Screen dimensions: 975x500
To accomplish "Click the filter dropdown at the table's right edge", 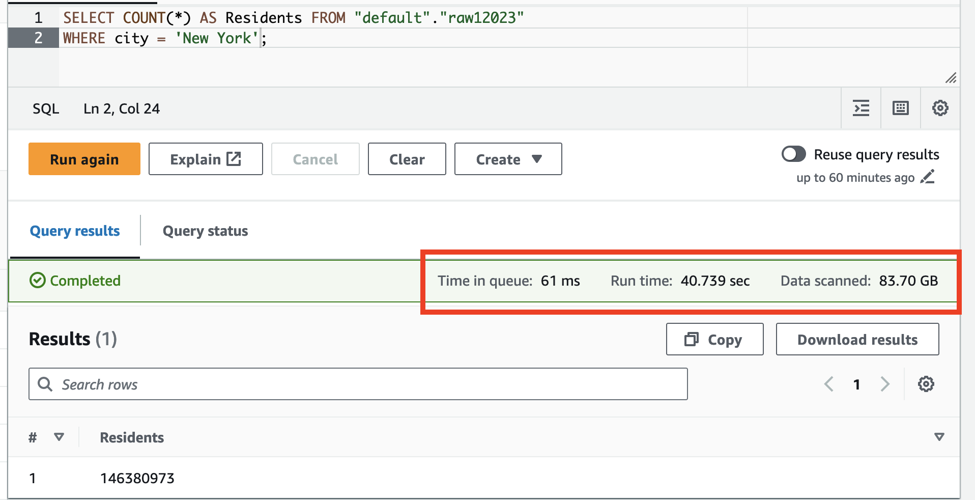I will click(x=939, y=437).
